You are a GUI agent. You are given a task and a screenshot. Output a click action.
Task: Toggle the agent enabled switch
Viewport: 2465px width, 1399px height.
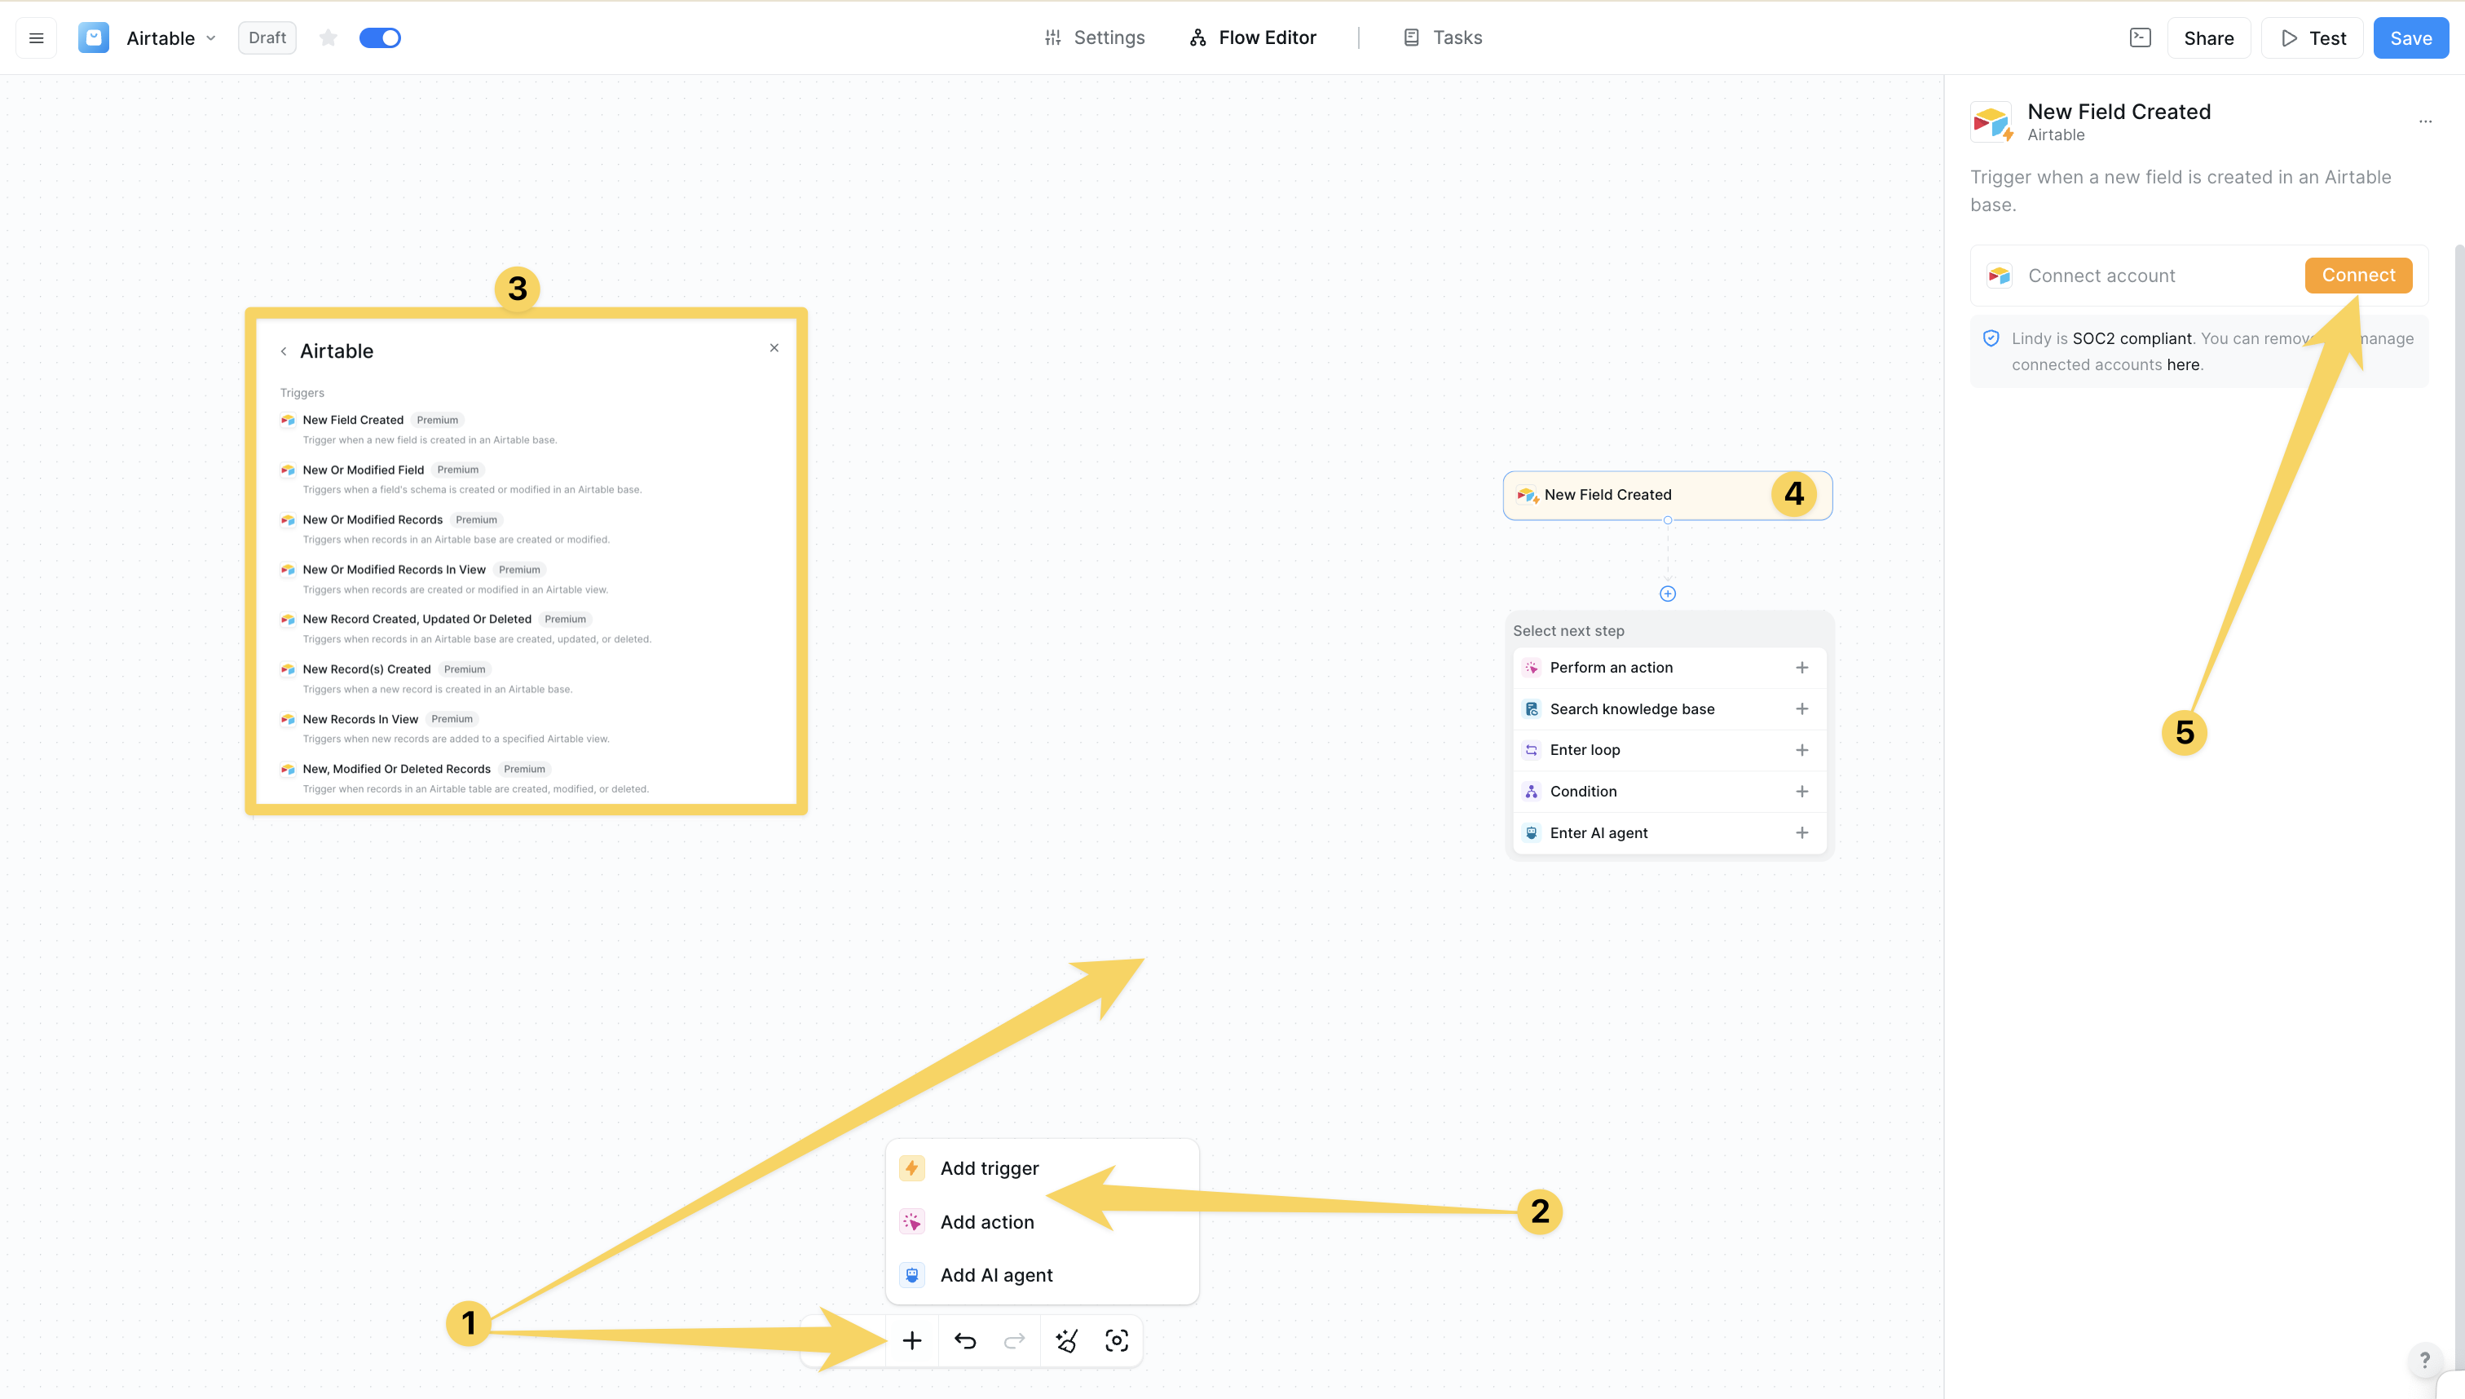coord(380,38)
